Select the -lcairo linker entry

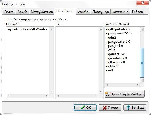(x=111, y=50)
